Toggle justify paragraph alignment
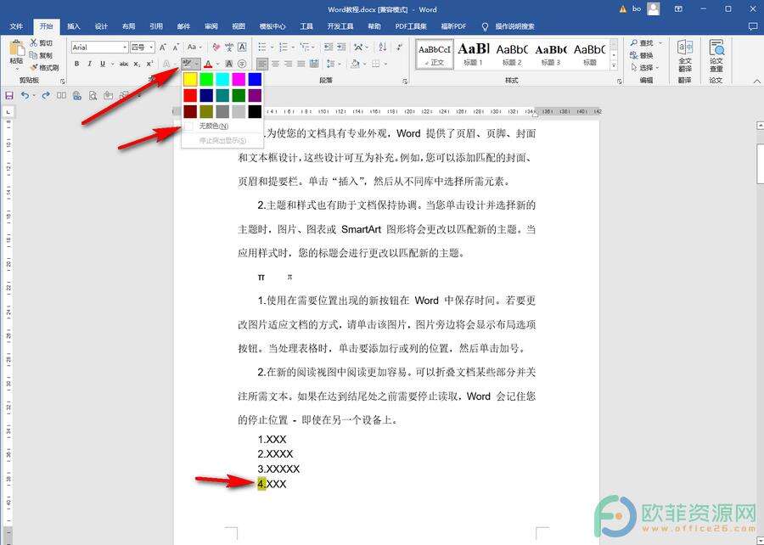This screenshot has height=545, width=764. tap(301, 64)
